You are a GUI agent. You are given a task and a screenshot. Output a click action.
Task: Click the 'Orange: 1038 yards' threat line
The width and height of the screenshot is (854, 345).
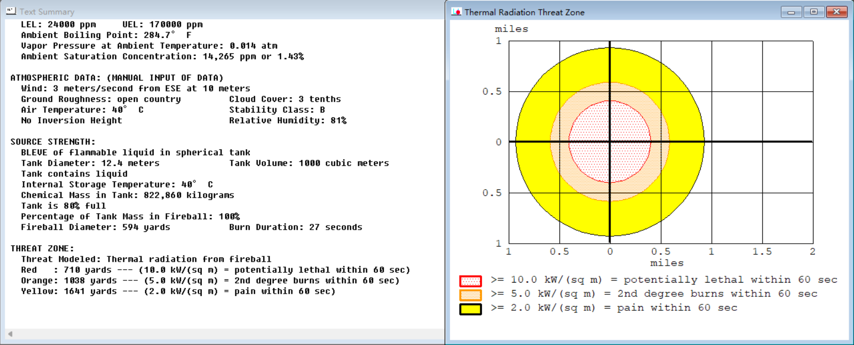210,280
